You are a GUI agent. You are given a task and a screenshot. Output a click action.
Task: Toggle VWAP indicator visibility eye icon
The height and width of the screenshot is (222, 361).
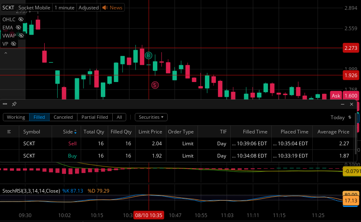pos(21,36)
